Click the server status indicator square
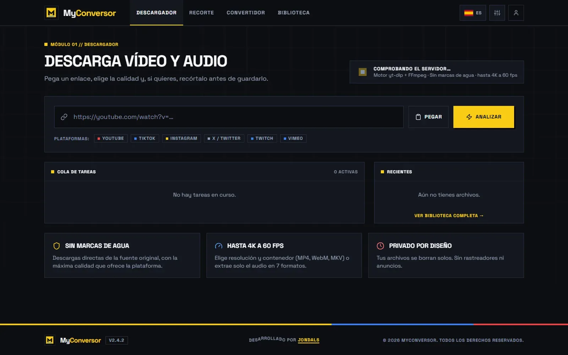This screenshot has width=568, height=355. point(362,72)
